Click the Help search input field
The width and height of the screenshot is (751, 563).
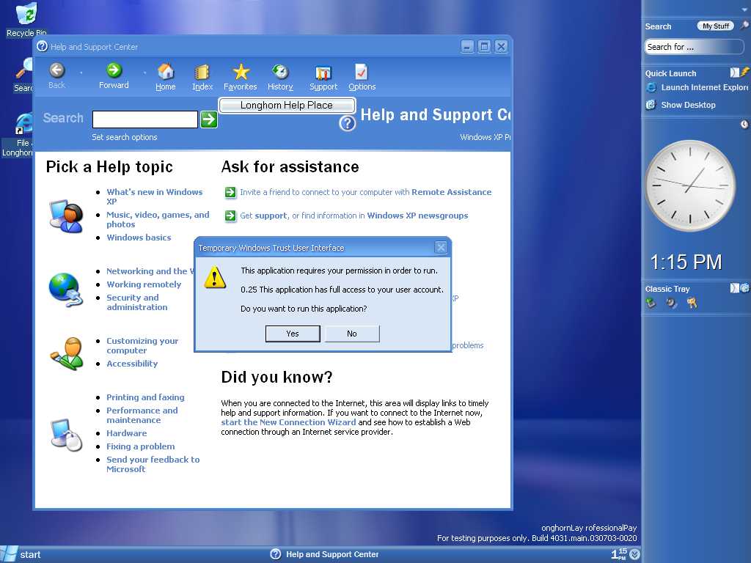[x=145, y=119]
